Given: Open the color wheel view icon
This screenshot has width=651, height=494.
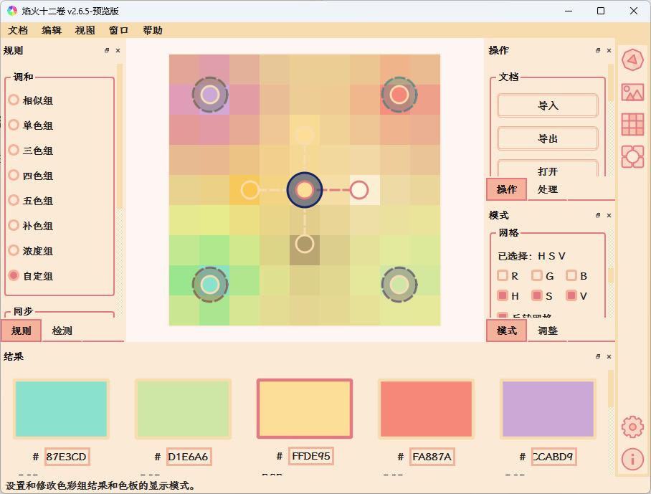Looking at the screenshot, I should (632, 61).
